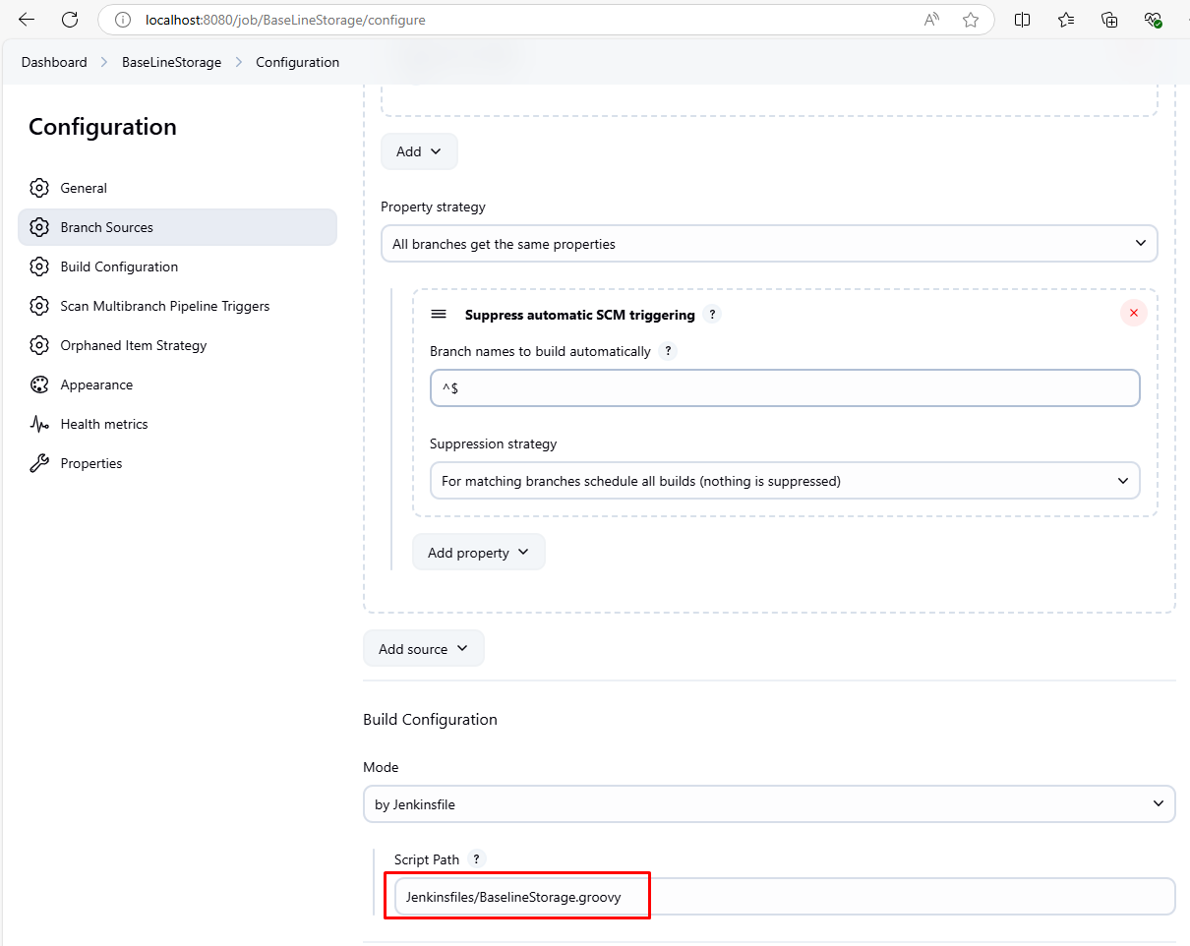The width and height of the screenshot is (1190, 946).
Task: Open Orphaned Item Strategy section
Action: [x=133, y=345]
